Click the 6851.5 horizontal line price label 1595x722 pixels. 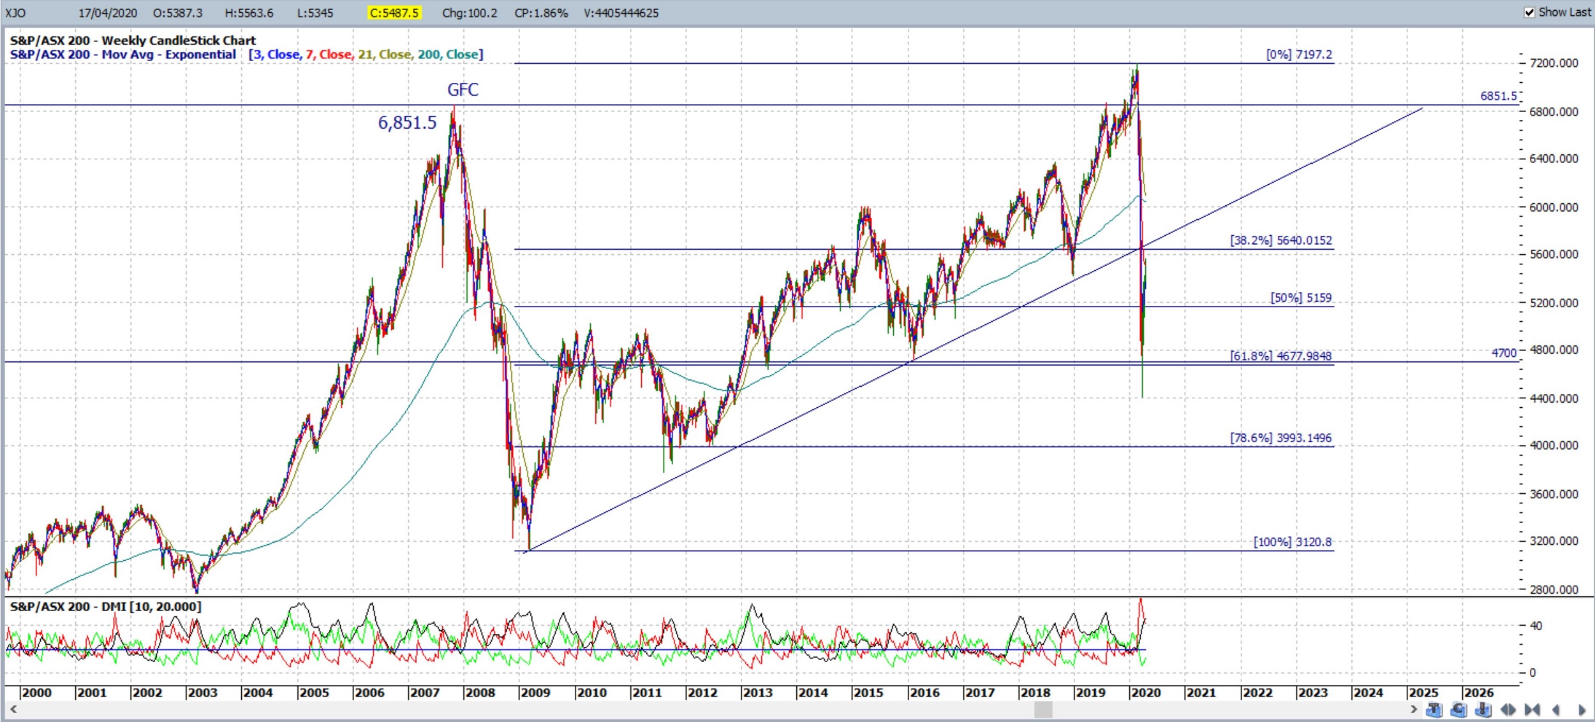click(x=1499, y=96)
